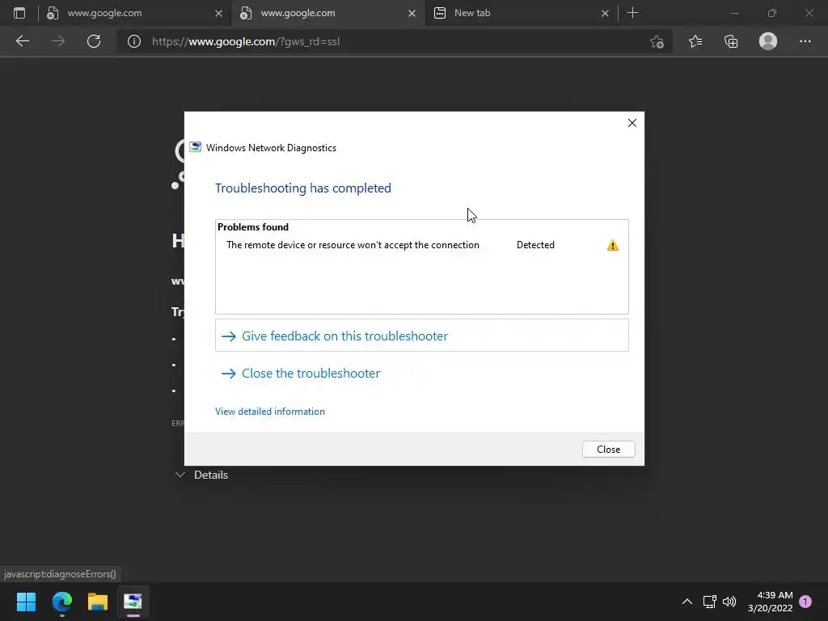Expand the Details section on page
The height and width of the screenshot is (621, 828).
click(x=201, y=475)
